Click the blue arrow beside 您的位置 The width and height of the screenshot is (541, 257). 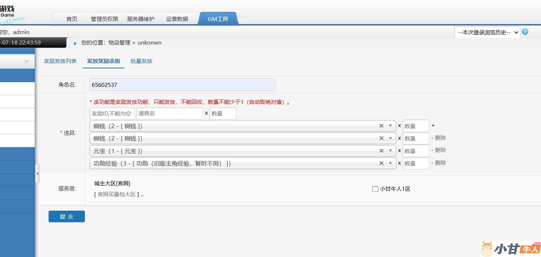point(75,43)
